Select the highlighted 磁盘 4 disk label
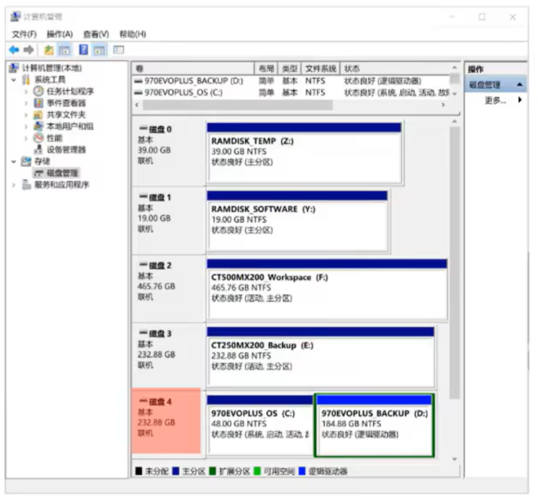This screenshot has width=538, height=503. click(166, 421)
